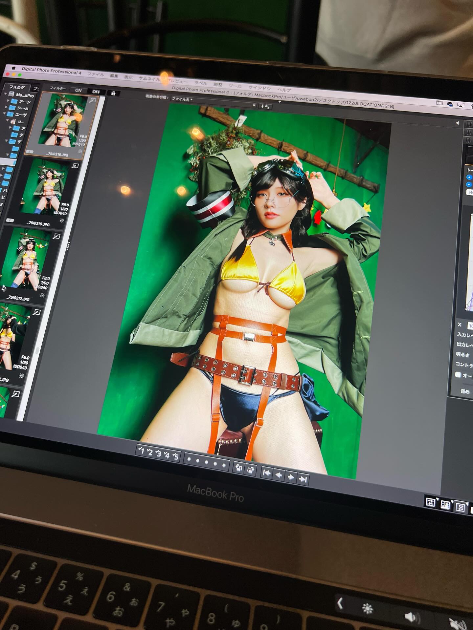The height and width of the screenshot is (630, 473).
Task: Open the image sort order dropdown
Action: (253, 105)
